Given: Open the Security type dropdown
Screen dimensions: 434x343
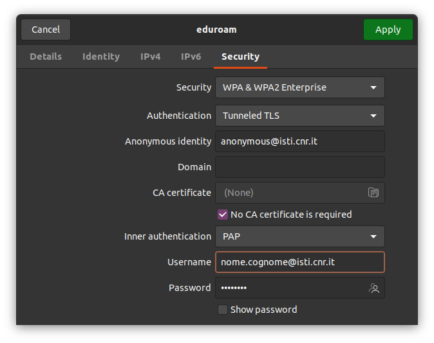Looking at the screenshot, I should (x=299, y=87).
